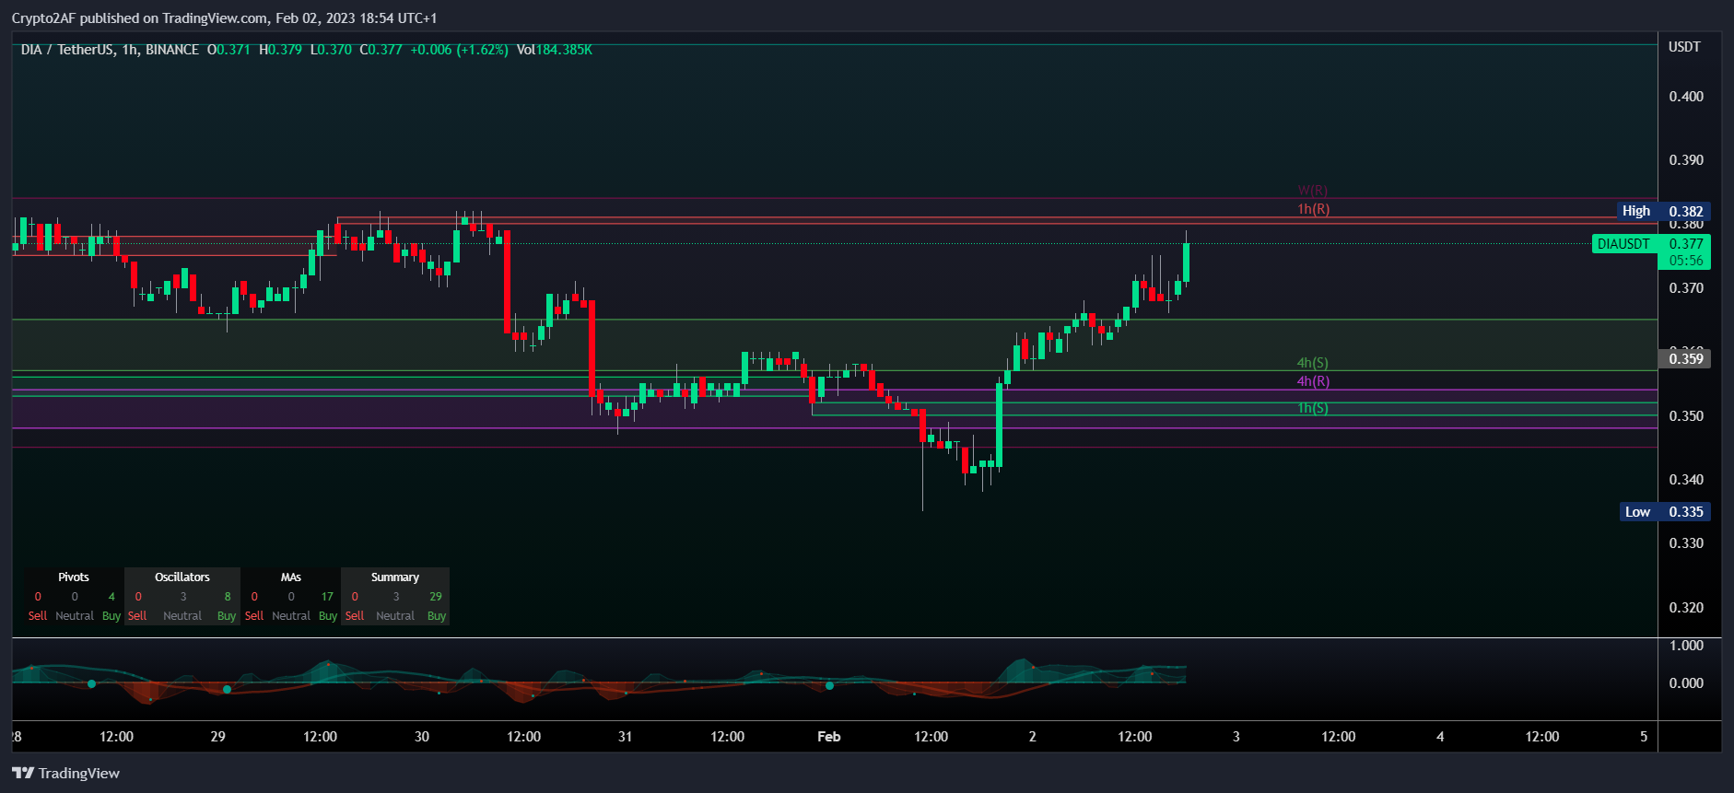The width and height of the screenshot is (1734, 793).
Task: Click the MAs column header
Action: pos(291,577)
